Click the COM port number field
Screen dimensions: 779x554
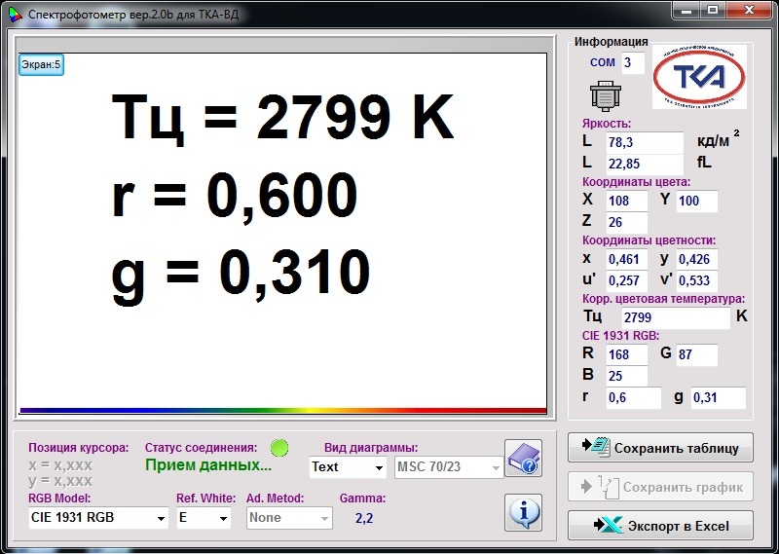[633, 63]
